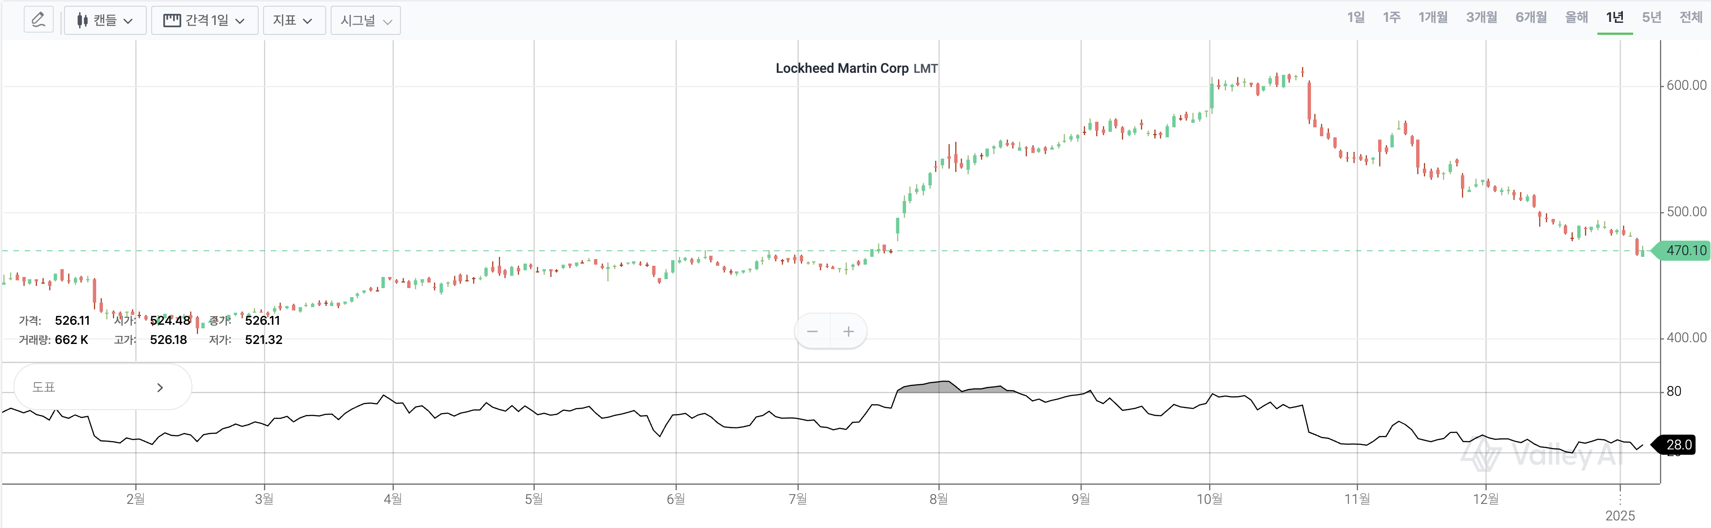This screenshot has width=1711, height=528.
Task: Click the minus zoom-out button
Action: tap(813, 331)
